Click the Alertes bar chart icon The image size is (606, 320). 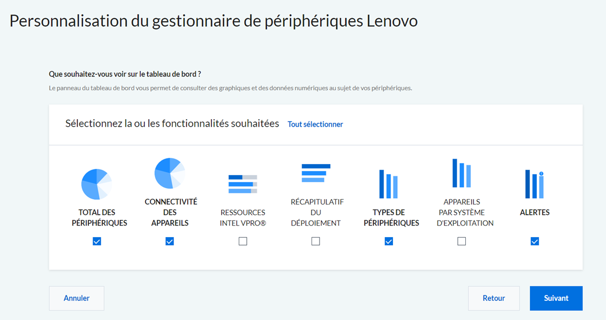pos(534,184)
